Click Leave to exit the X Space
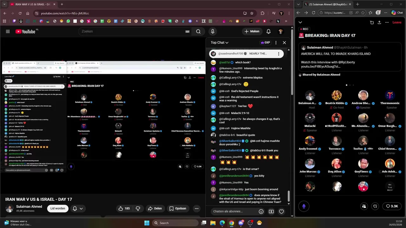Screen dimensions: 406x228 [397, 22]
